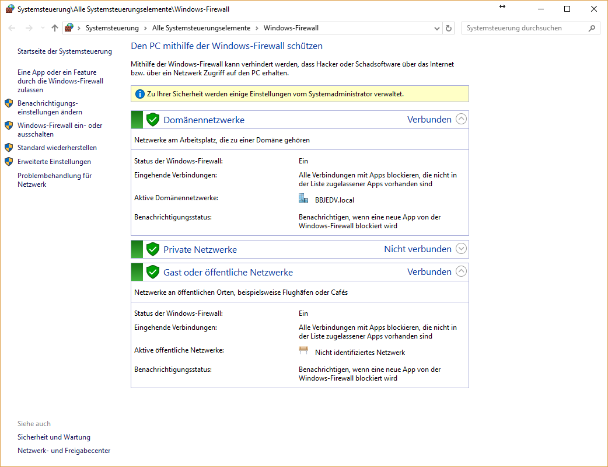Open the address bar history dropdown

tap(437, 28)
